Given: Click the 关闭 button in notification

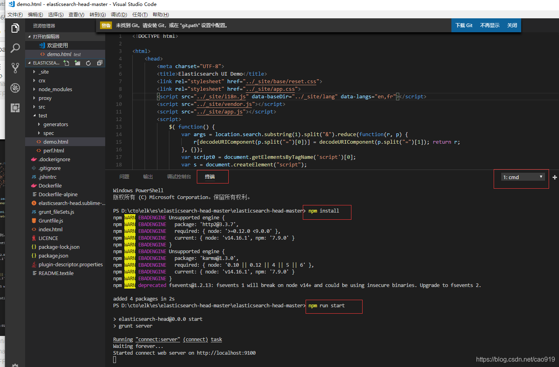Looking at the screenshot, I should coord(512,25).
